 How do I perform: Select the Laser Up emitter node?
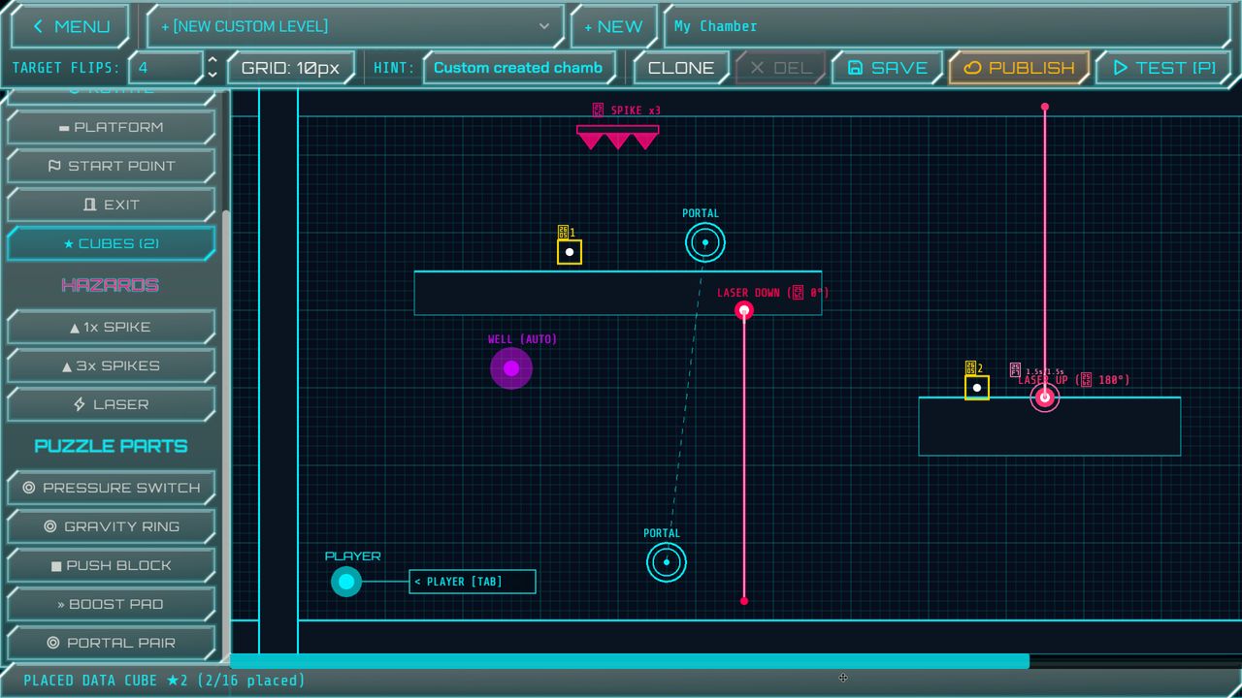tap(1045, 397)
